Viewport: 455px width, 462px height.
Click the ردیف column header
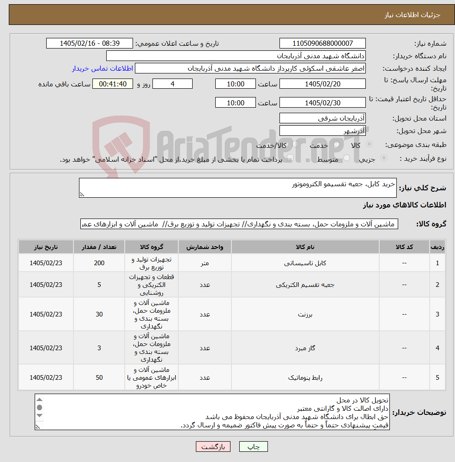437,247
